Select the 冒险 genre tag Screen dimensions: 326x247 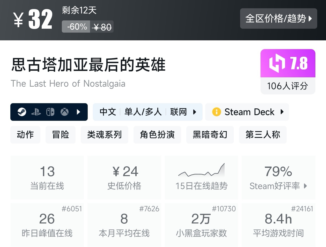click(x=61, y=134)
